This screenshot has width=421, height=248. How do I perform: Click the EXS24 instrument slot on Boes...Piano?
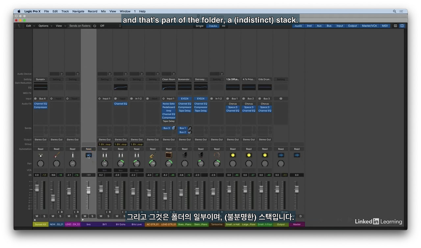pyautogui.click(x=185, y=98)
